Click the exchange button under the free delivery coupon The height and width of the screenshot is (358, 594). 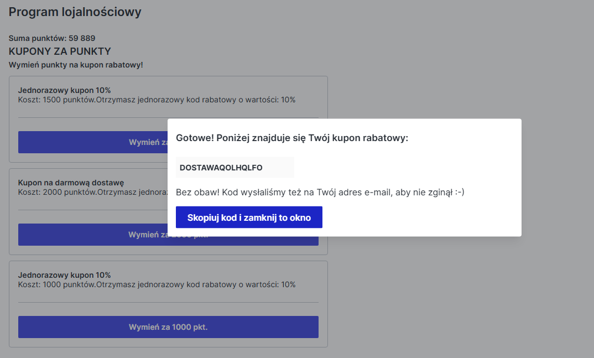93,235
